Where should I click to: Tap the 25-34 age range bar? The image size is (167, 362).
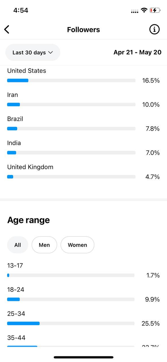(71, 323)
